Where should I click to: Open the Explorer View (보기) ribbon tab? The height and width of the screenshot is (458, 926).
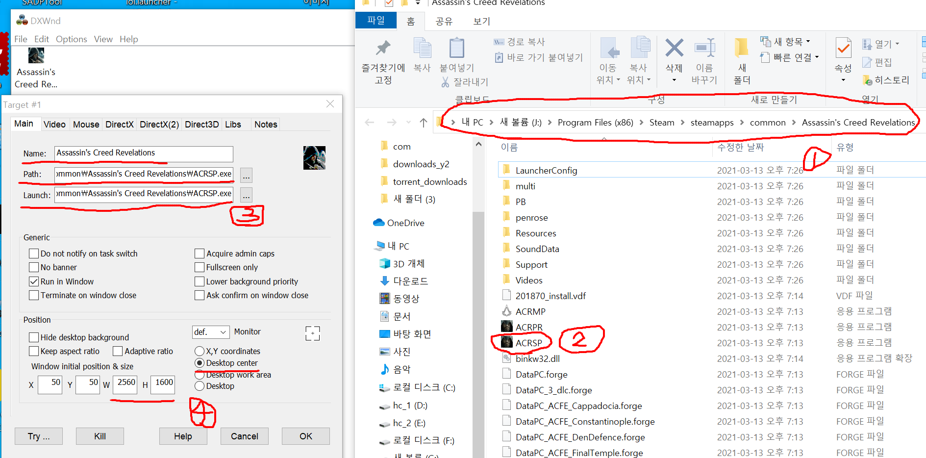pyautogui.click(x=482, y=21)
